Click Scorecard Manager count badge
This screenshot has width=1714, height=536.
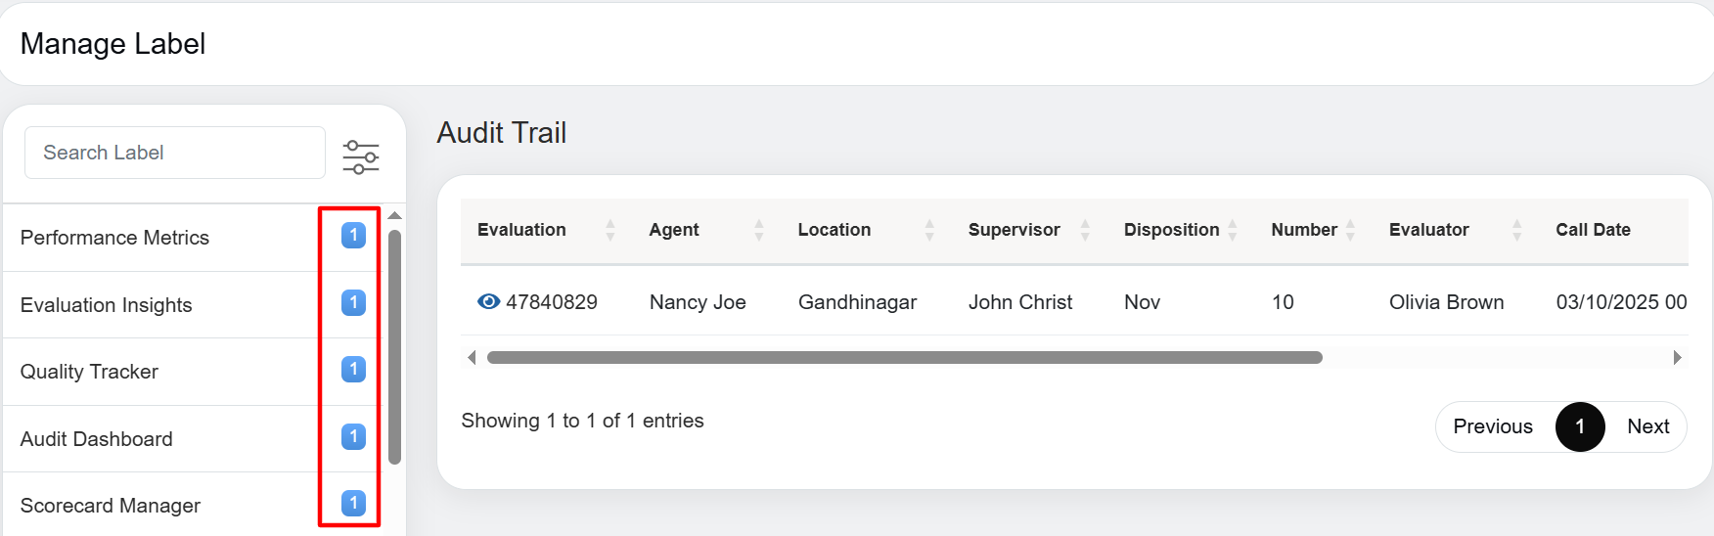[x=353, y=503]
